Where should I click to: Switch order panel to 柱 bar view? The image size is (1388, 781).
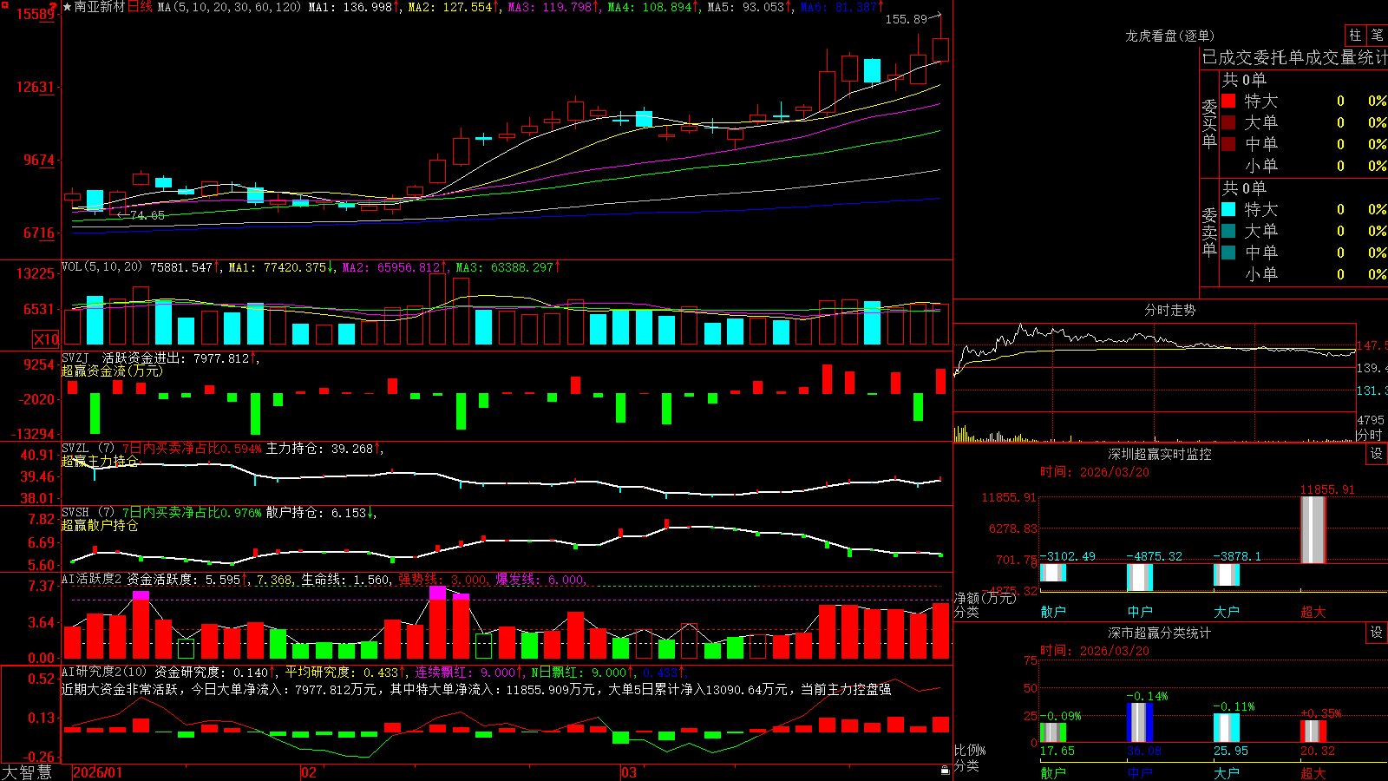(1355, 35)
